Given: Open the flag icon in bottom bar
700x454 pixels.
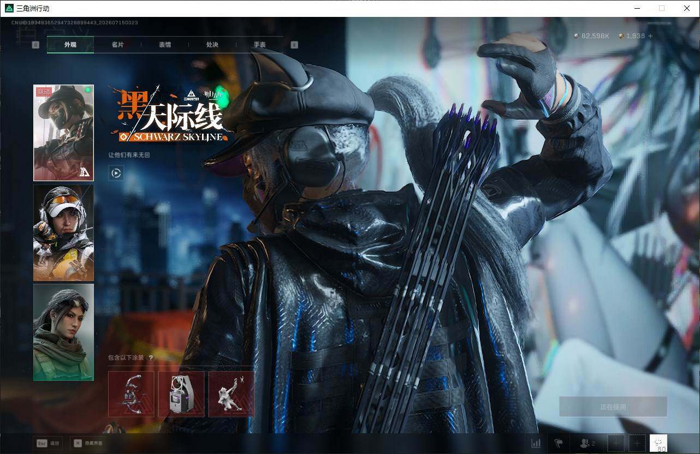Looking at the screenshot, I should pos(559,443).
